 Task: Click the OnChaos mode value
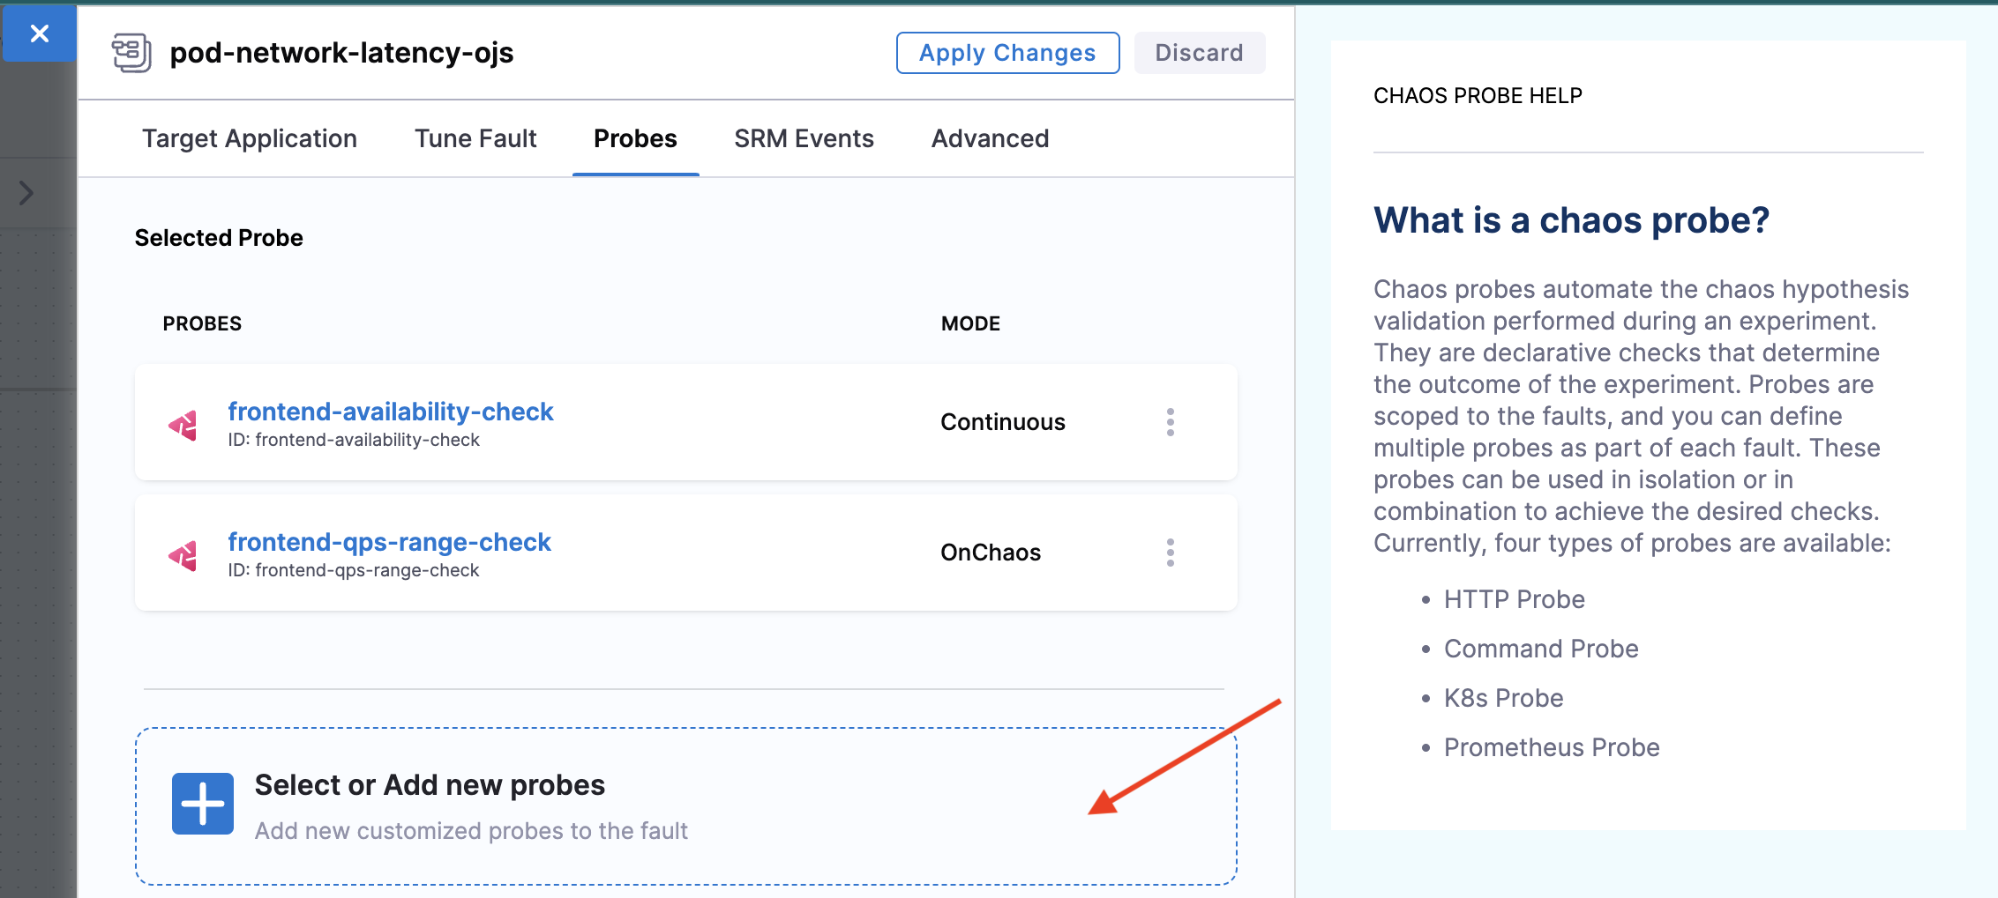click(991, 553)
